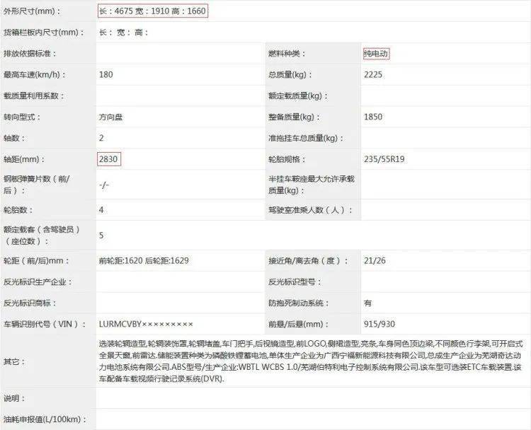Click the 轮距（前/后）mm label
The image size is (531, 430).
coord(36,261)
